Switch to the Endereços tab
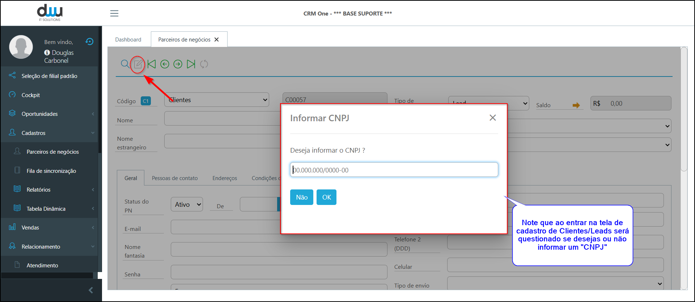 [225, 178]
